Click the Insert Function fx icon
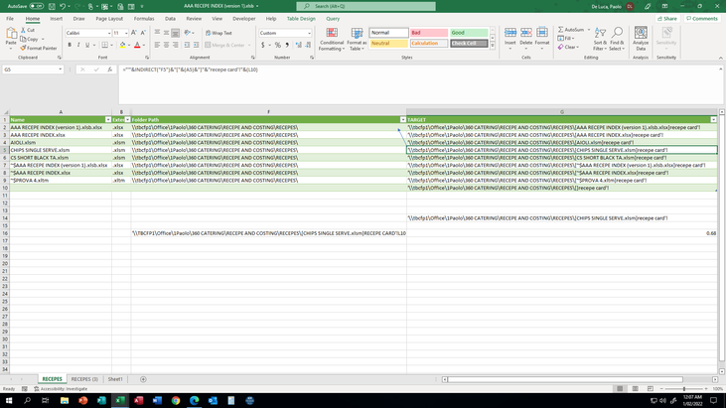The width and height of the screenshot is (726, 408). pos(109,69)
